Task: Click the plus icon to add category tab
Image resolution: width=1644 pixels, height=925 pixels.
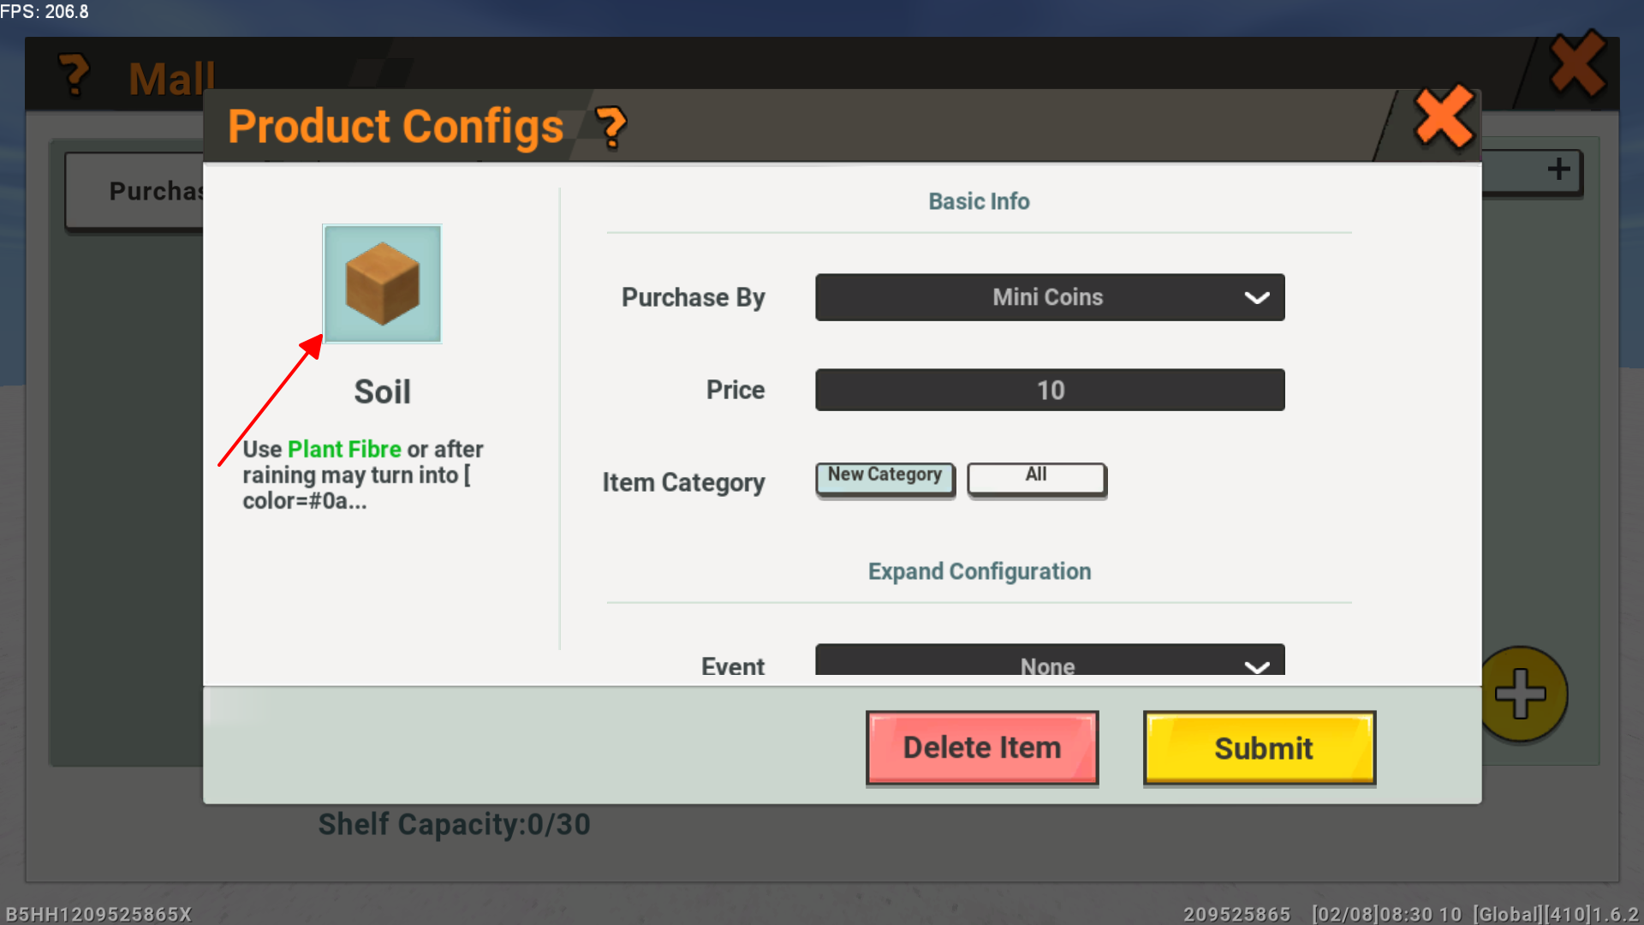Action: pos(1558,169)
